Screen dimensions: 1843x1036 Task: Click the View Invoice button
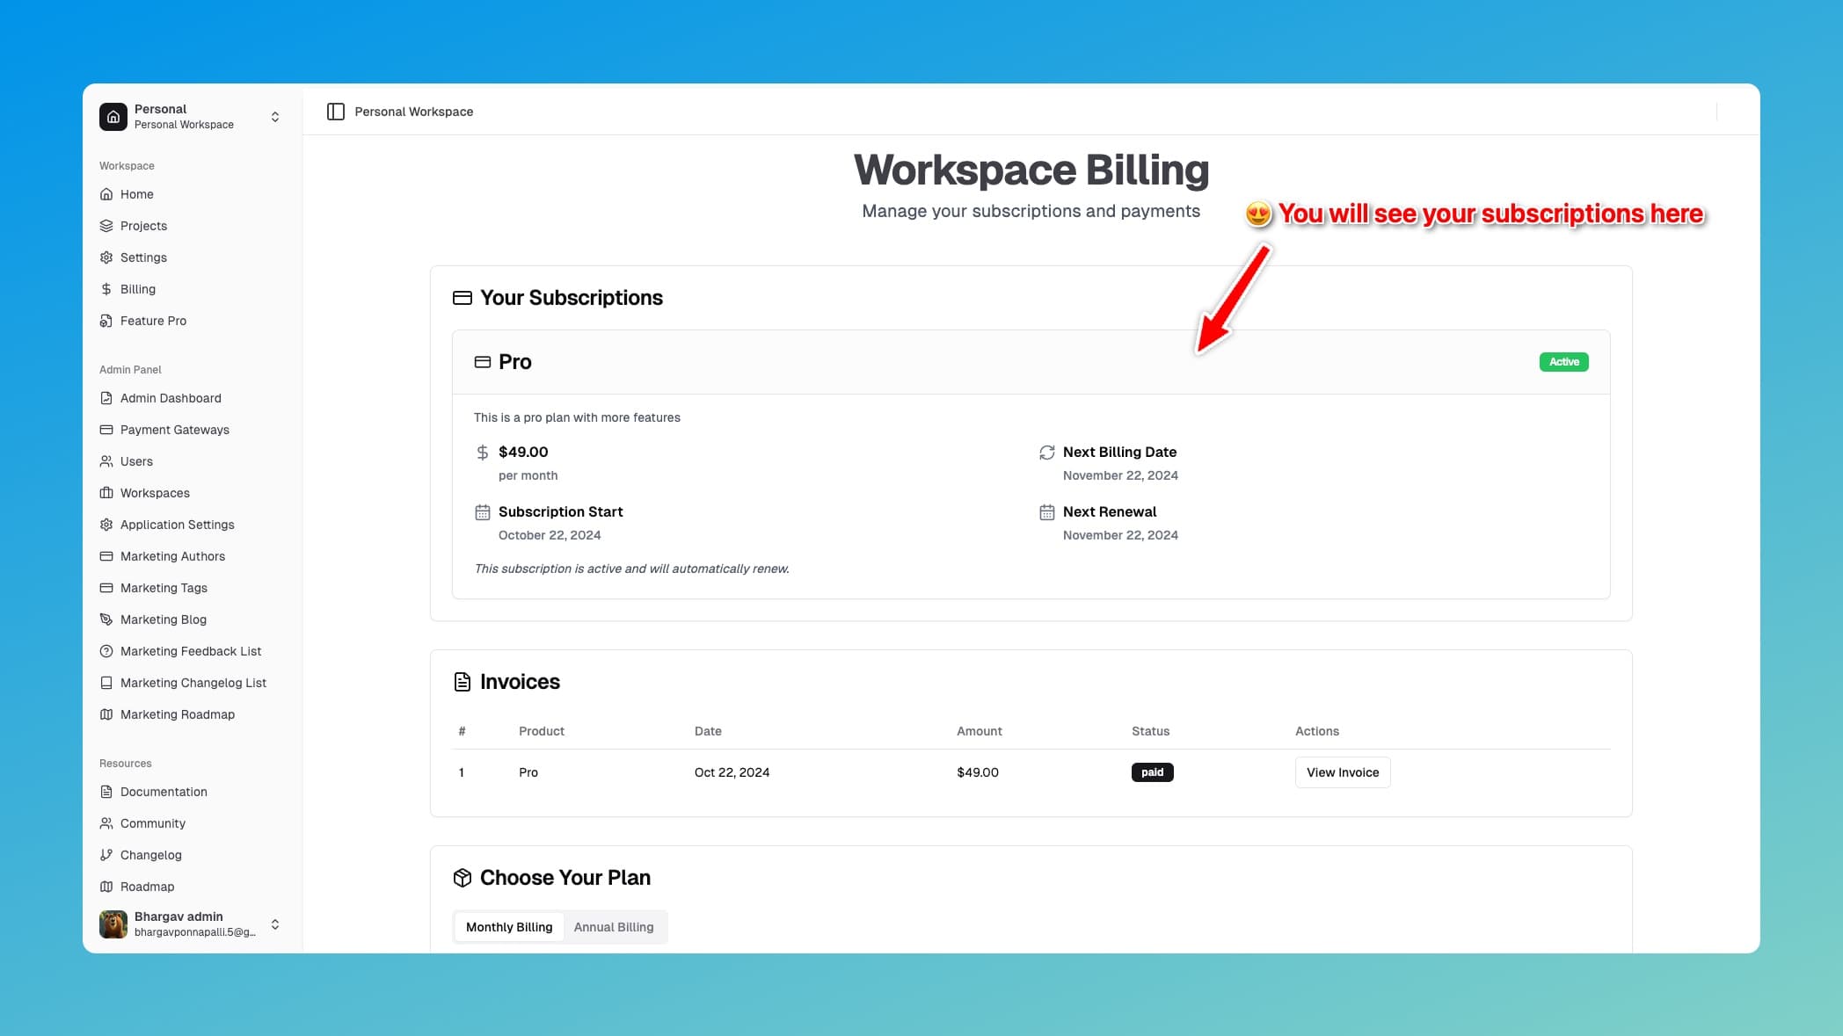pyautogui.click(x=1342, y=772)
